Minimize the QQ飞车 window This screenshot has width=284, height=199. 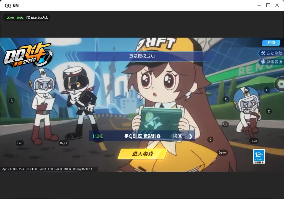tap(259, 5)
